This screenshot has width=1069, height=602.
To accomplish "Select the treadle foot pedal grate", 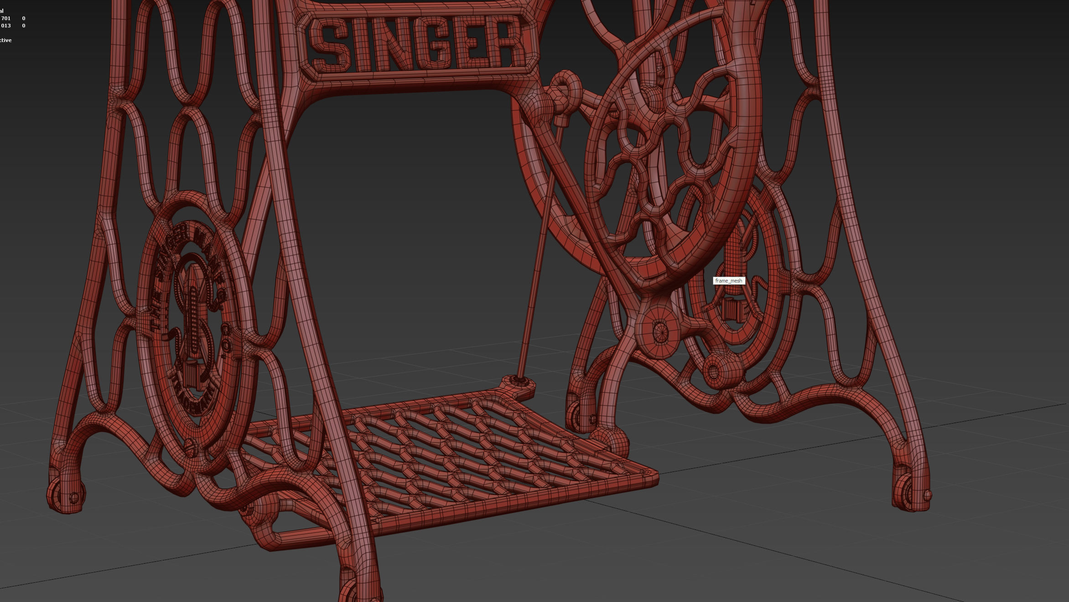I will click(449, 461).
